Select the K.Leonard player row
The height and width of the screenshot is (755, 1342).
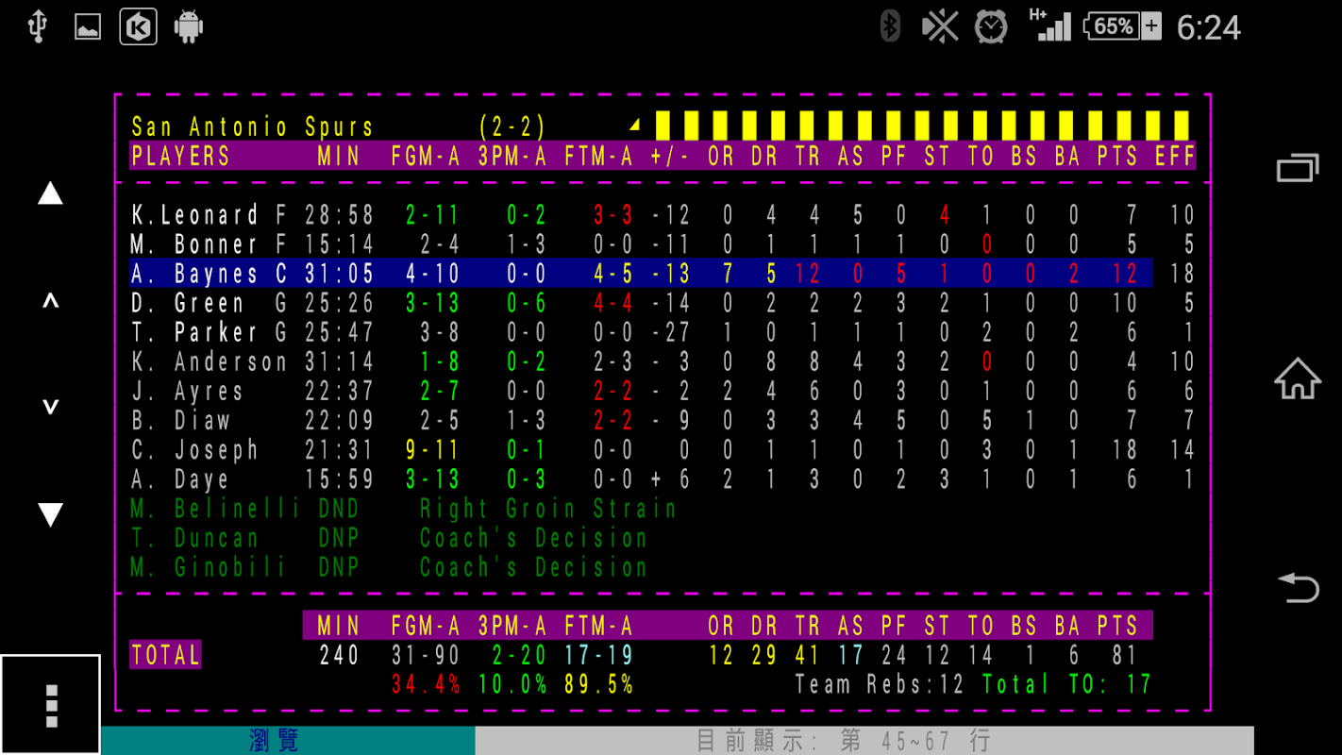click(x=663, y=215)
